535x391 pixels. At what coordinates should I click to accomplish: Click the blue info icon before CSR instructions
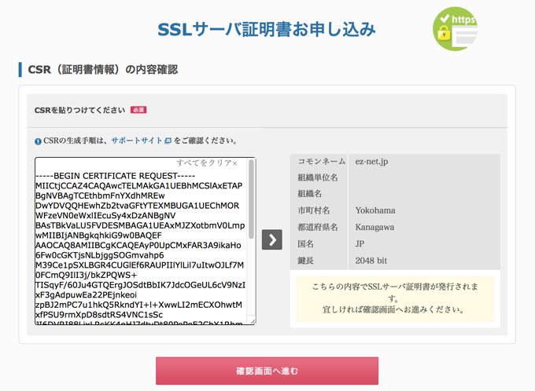38,141
